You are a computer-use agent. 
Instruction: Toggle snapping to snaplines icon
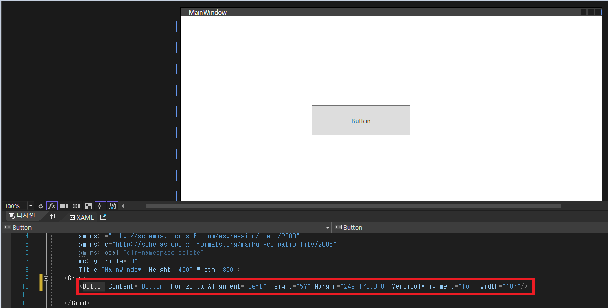(100, 206)
